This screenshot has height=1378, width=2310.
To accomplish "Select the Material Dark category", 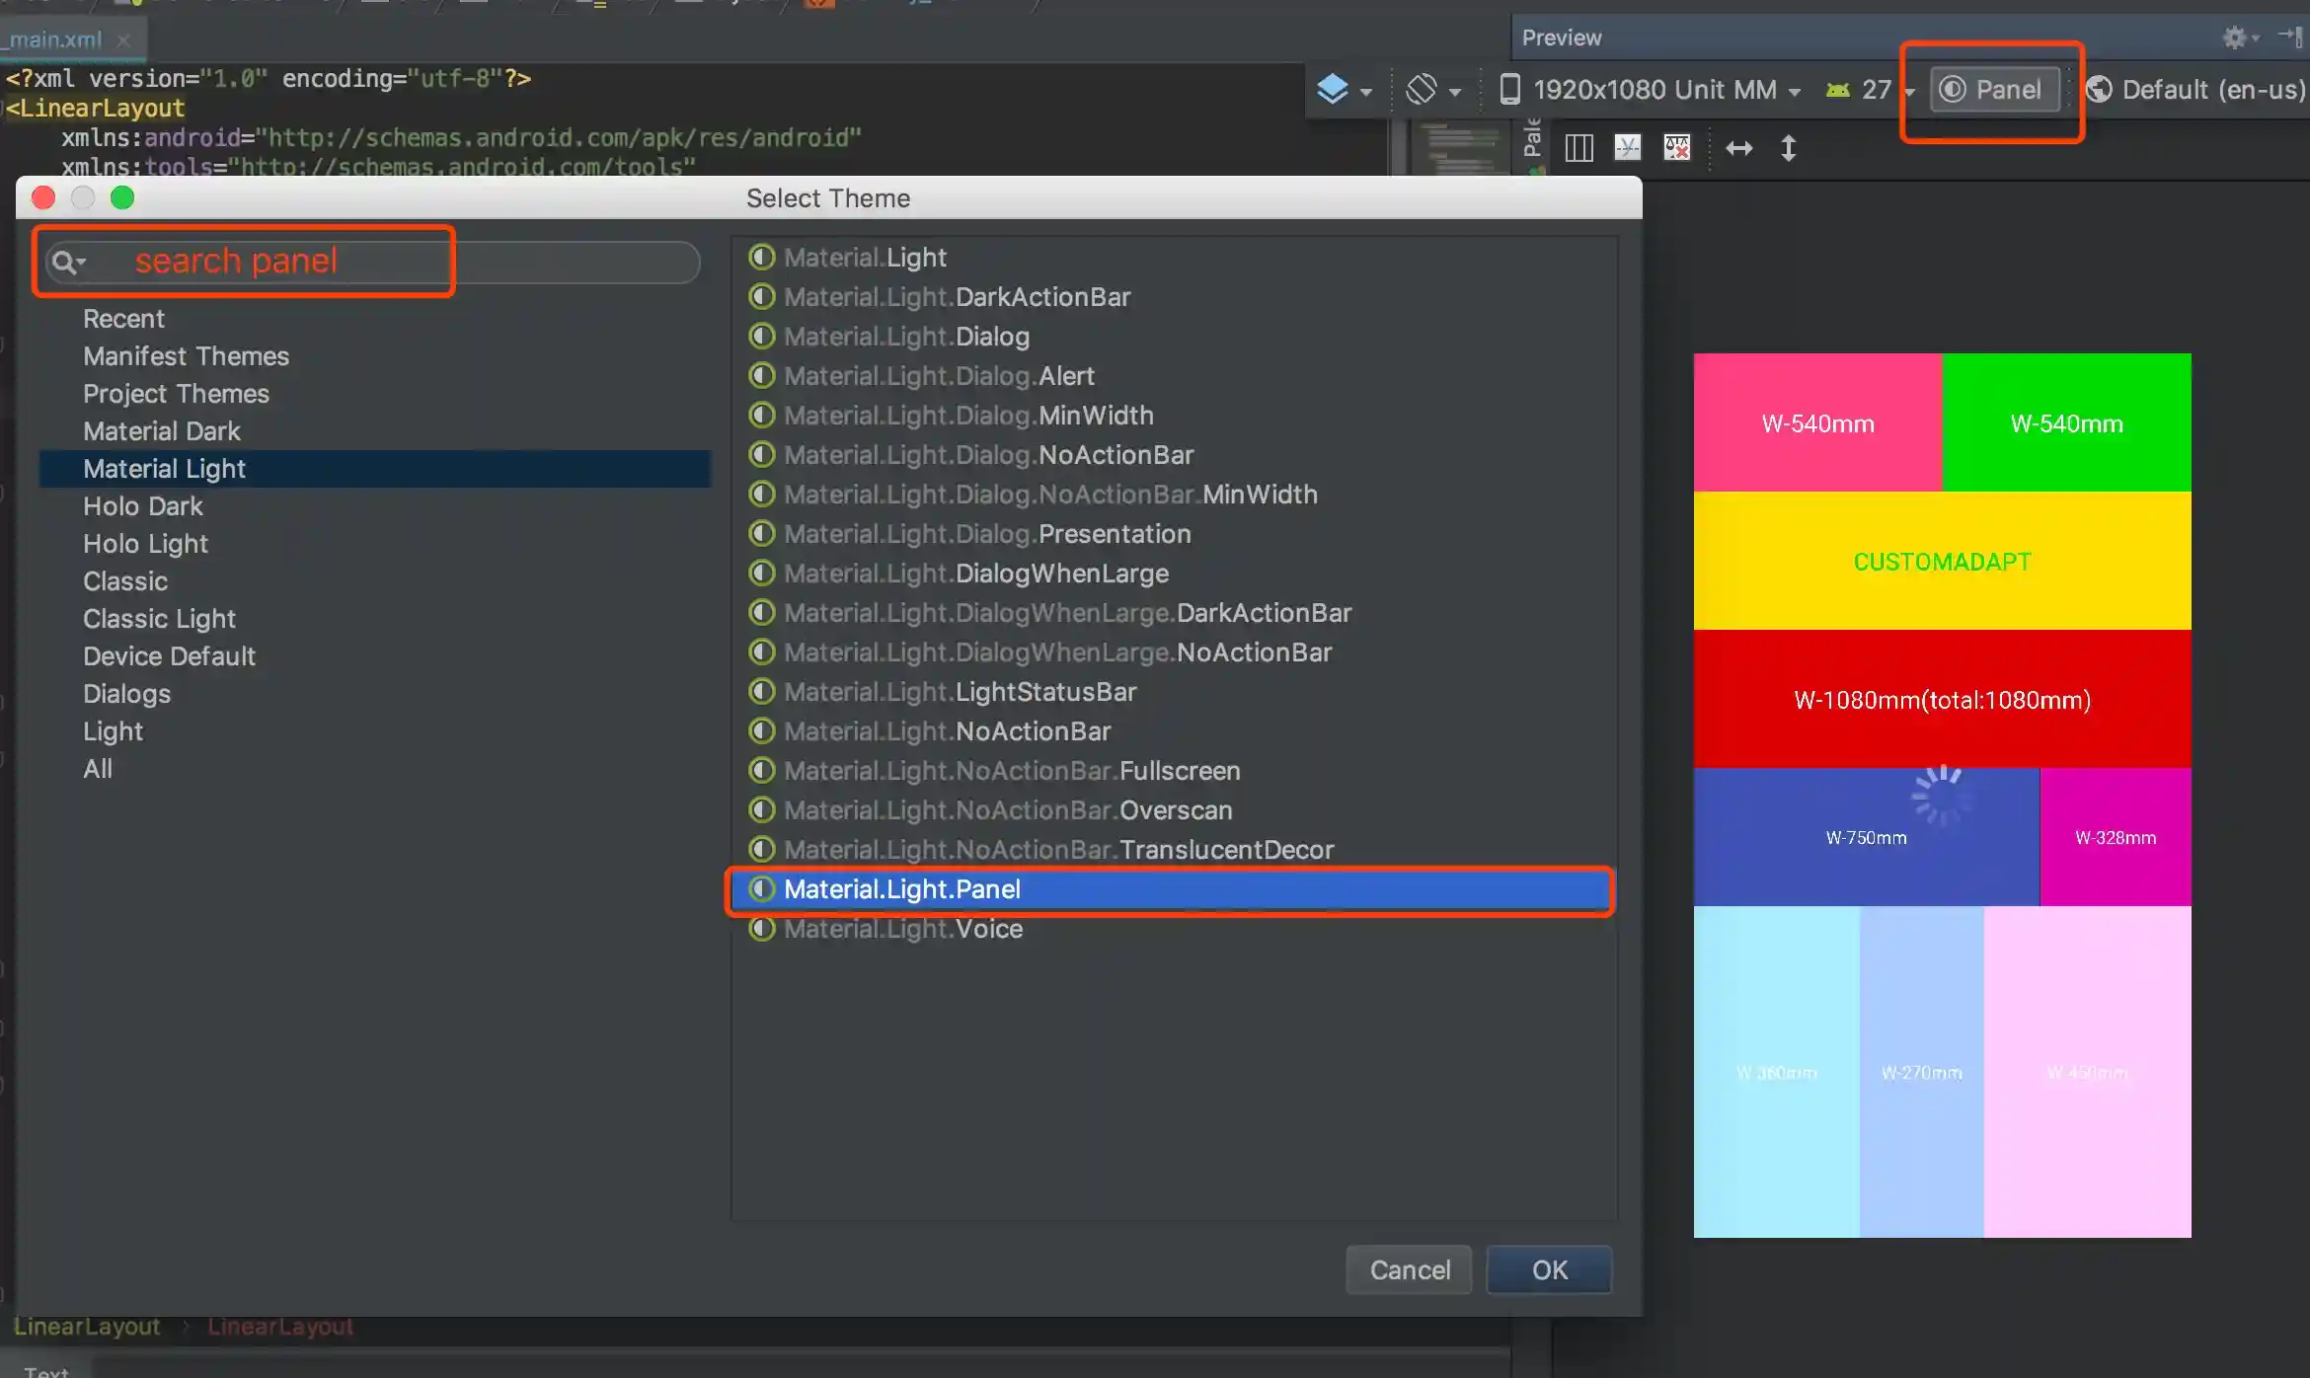I will pyautogui.click(x=161, y=431).
